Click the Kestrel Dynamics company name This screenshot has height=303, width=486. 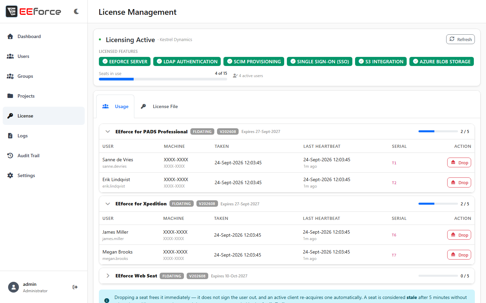pyautogui.click(x=176, y=40)
